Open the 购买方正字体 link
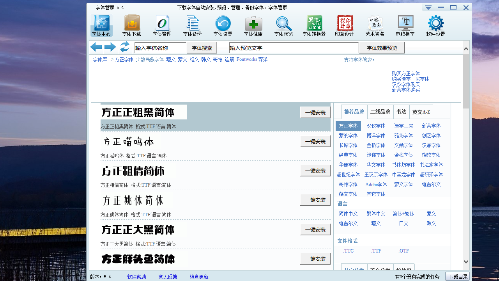 [405, 73]
